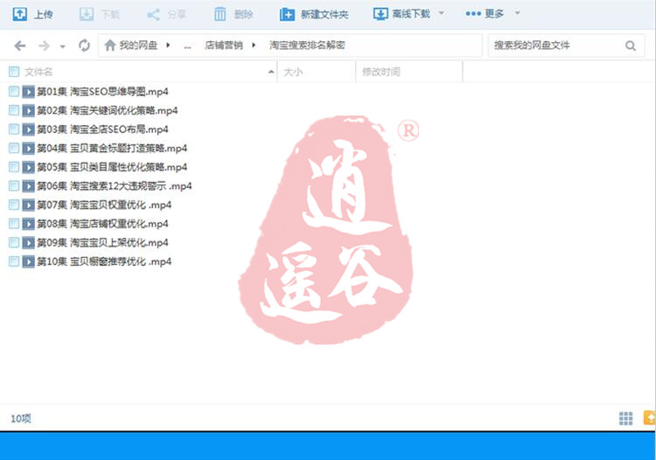Screen dimensions: 656x460
Task: Select file 第01集 淘宝SEO思维导图.mp4
Action: tap(102, 92)
